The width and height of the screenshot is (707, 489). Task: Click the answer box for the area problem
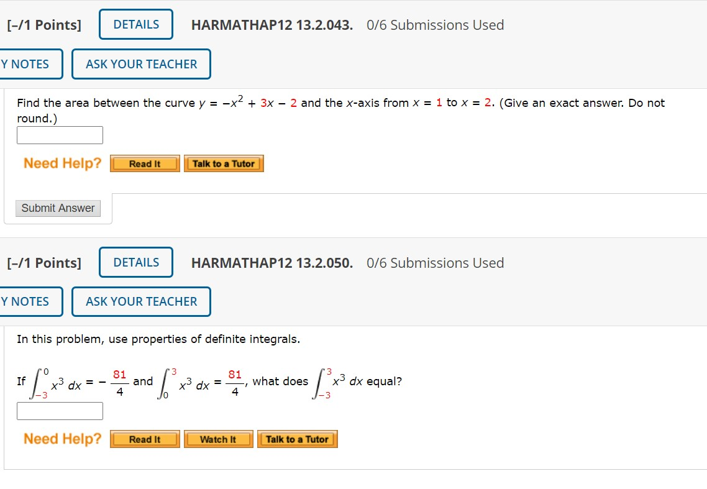(60, 135)
